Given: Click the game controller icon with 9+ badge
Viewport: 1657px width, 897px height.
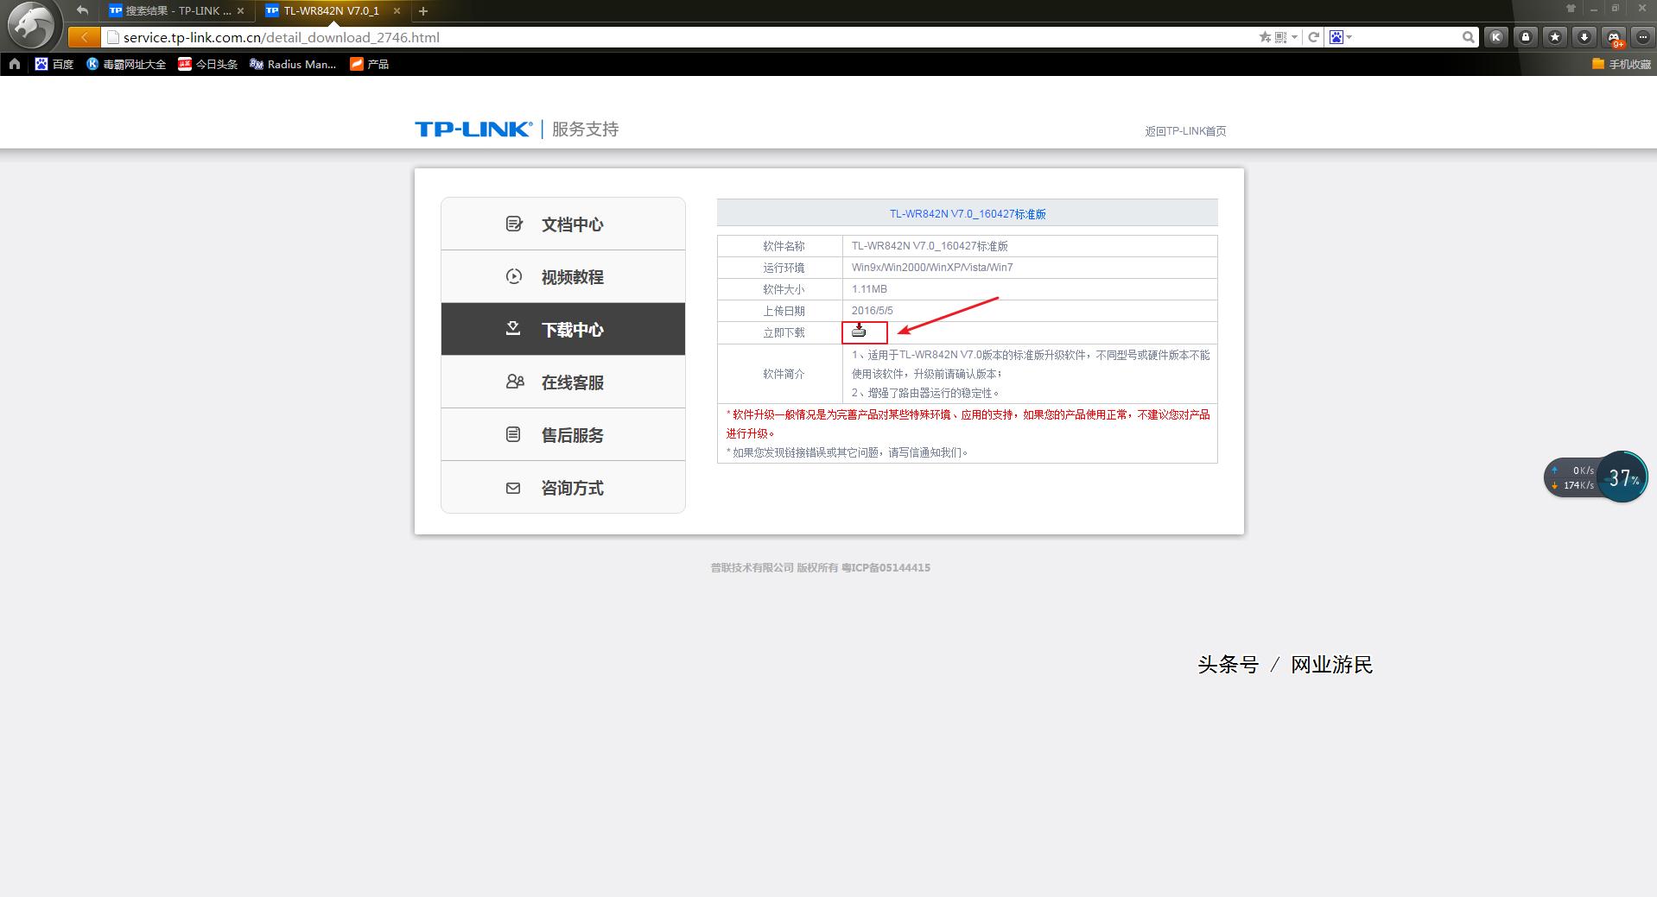Looking at the screenshot, I should 1613,37.
